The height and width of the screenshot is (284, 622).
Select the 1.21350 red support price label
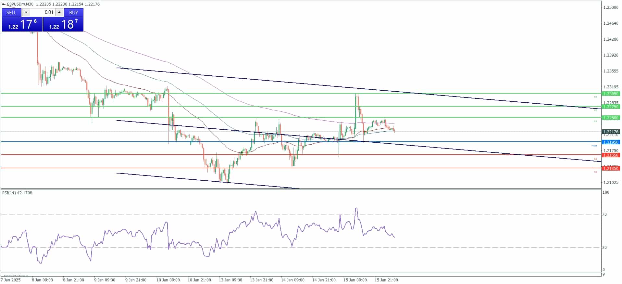pyautogui.click(x=611, y=168)
